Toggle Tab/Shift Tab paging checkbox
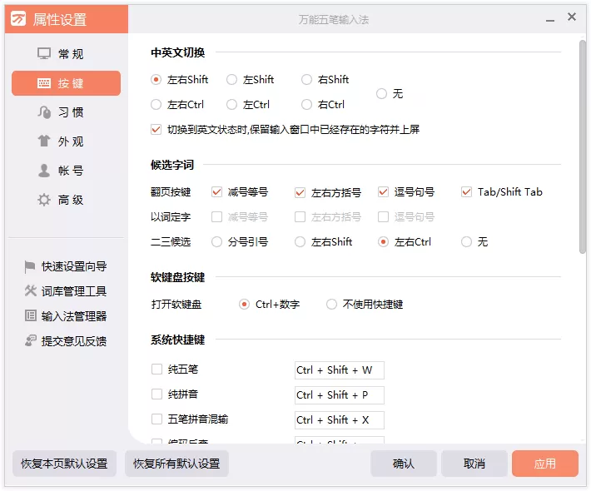 coord(467,191)
